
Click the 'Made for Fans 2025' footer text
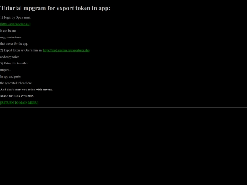[x=17, y=96]
